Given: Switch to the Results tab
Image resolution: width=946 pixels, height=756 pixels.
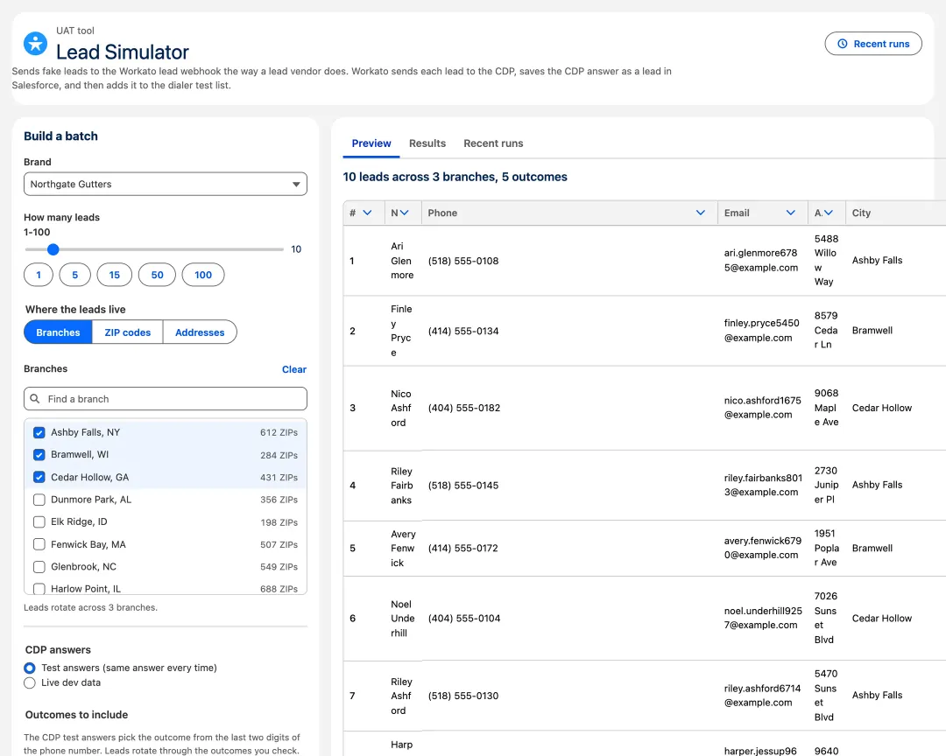Looking at the screenshot, I should [427, 143].
